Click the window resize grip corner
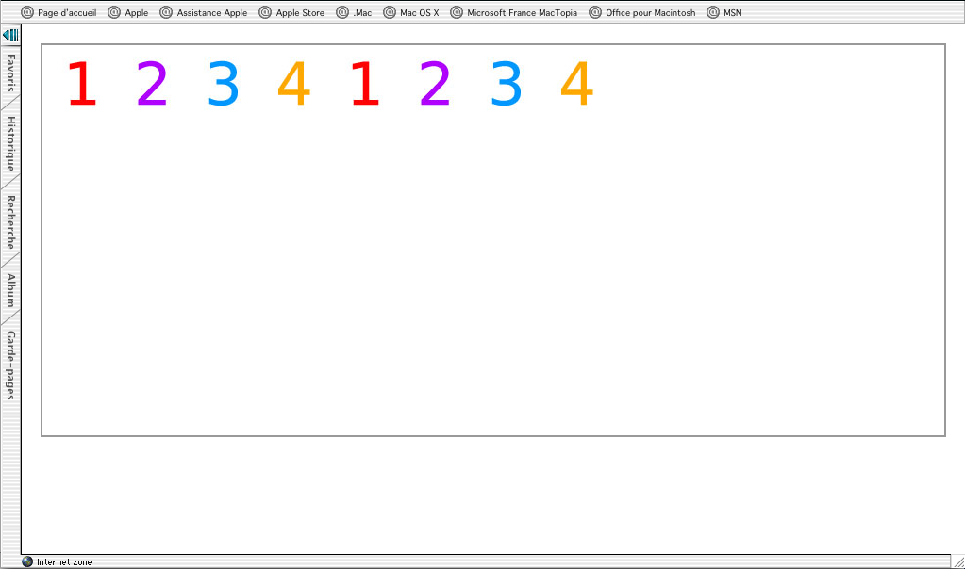Viewport: 965px width, 569px height. (957, 561)
